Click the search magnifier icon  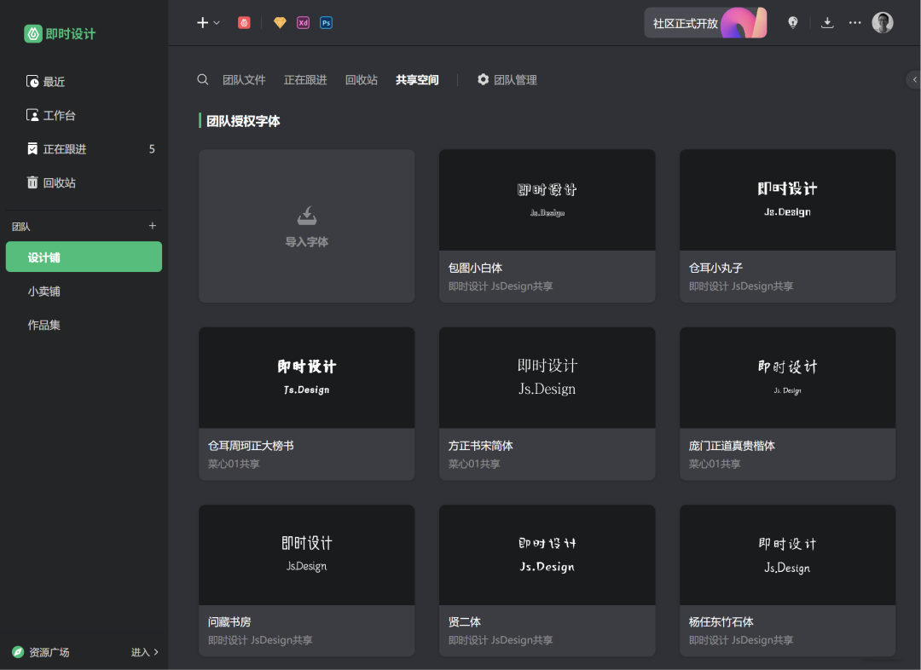click(x=203, y=79)
